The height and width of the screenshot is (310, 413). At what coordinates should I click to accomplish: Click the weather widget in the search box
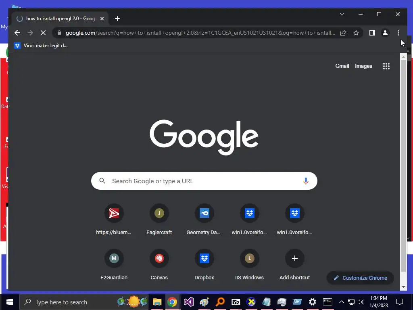(x=132, y=302)
